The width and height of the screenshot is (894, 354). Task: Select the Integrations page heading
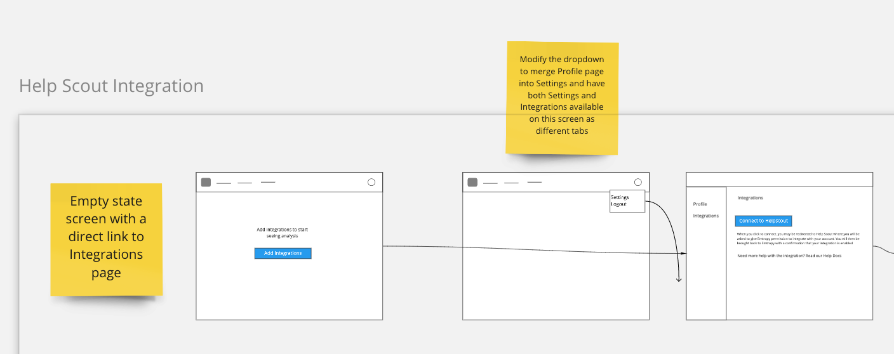[x=751, y=198]
